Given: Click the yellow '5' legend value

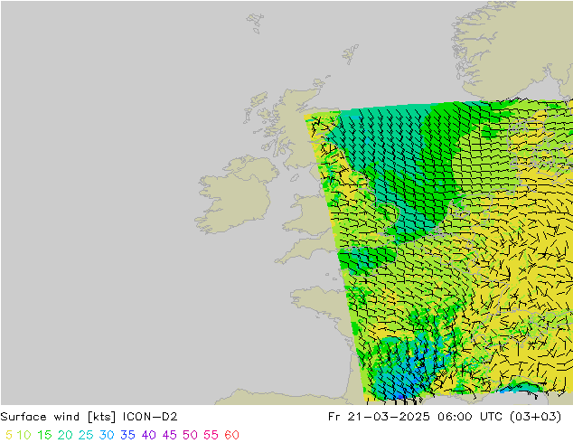Looking at the screenshot, I should point(9,435).
